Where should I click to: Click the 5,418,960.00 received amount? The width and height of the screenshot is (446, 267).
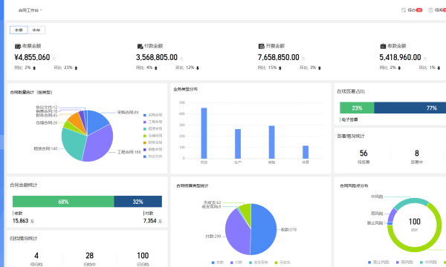(x=400, y=57)
